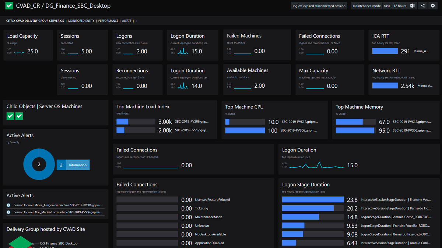Click the disconnected Sessions value 0.00
The height and width of the screenshot is (248, 442).
pos(87,86)
